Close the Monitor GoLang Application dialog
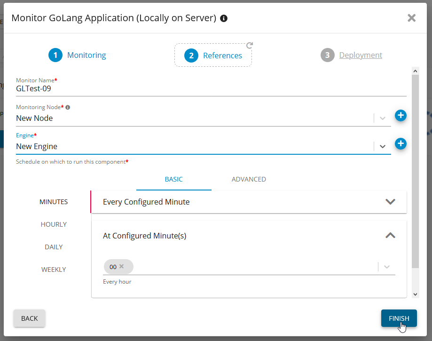 (411, 18)
